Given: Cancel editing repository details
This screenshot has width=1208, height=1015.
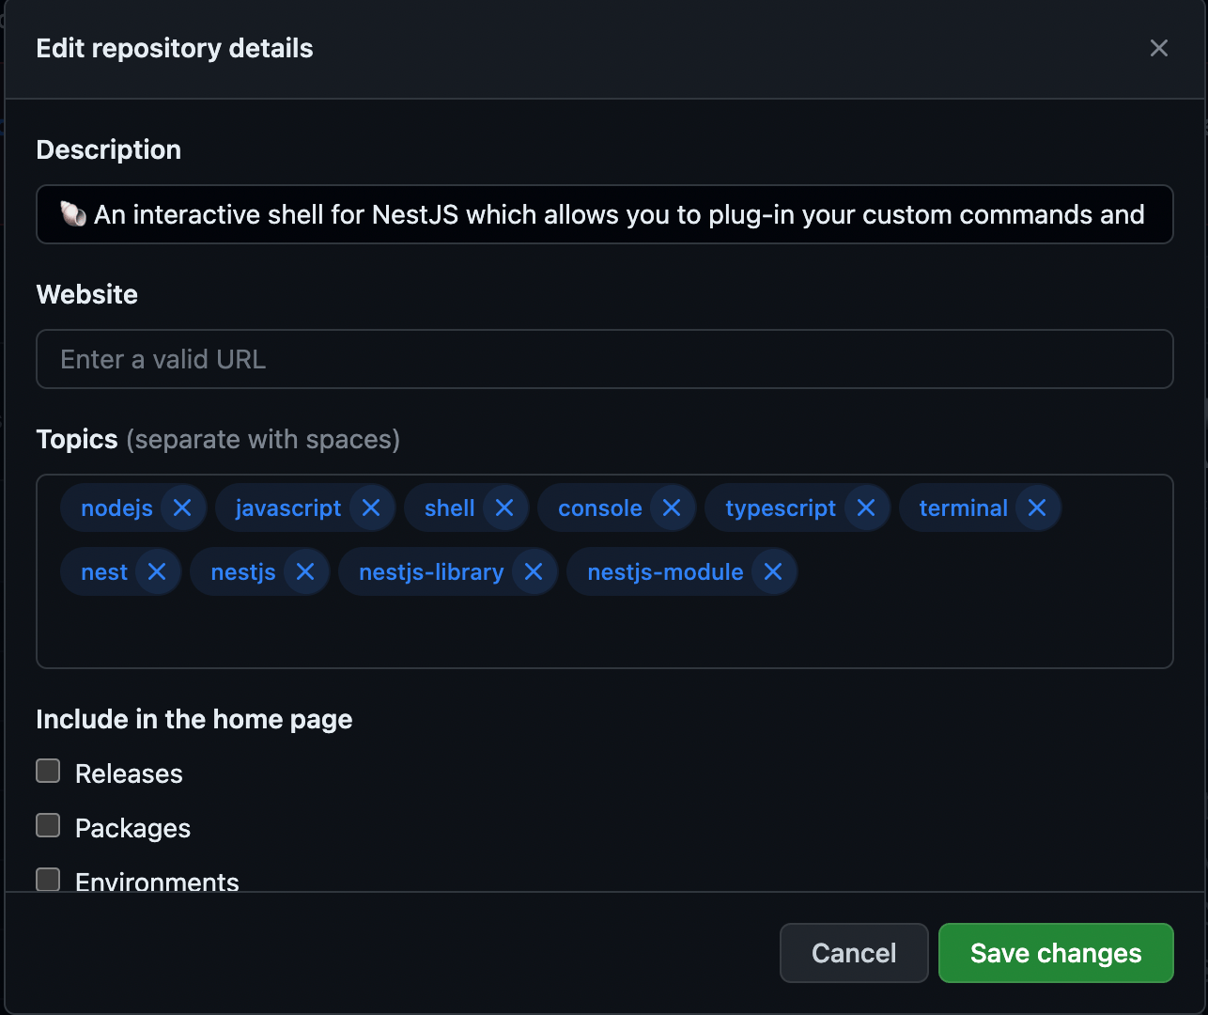Looking at the screenshot, I should pos(853,953).
